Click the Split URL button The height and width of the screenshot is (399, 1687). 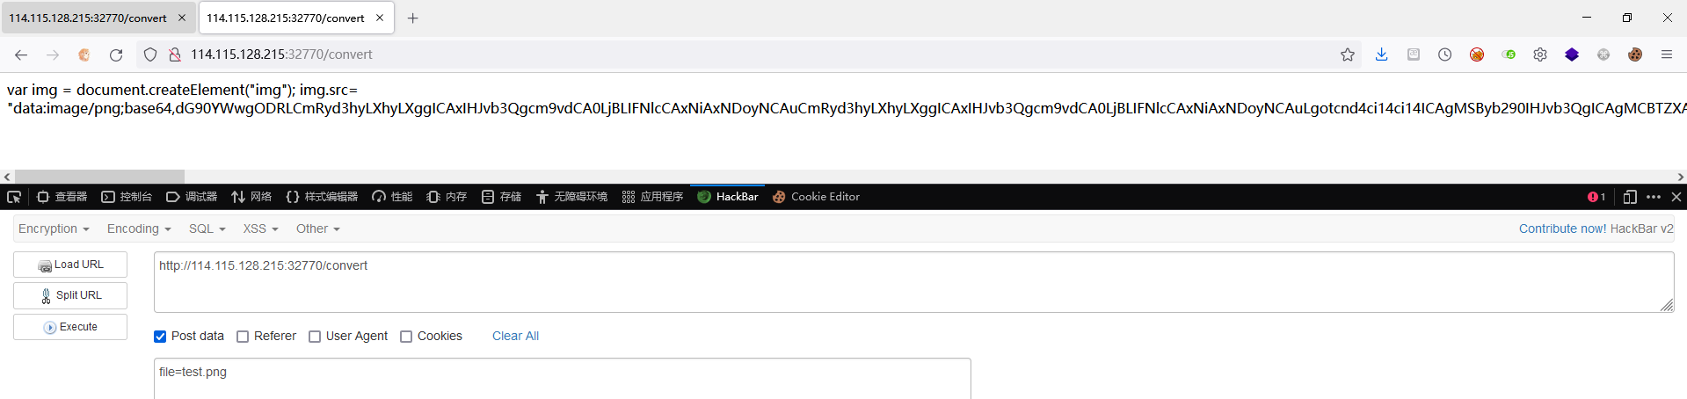click(x=70, y=295)
